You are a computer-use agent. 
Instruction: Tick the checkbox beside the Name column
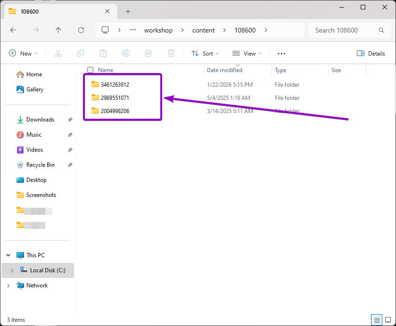pyautogui.click(x=90, y=69)
